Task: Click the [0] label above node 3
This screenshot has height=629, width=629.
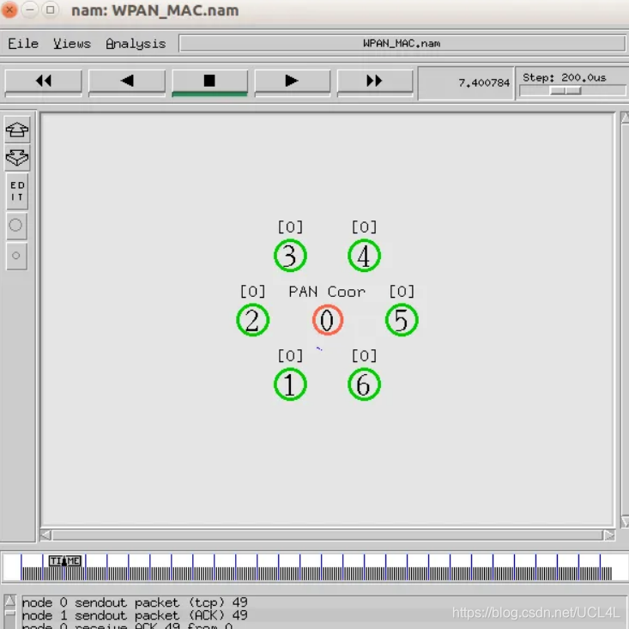Action: pos(290,227)
